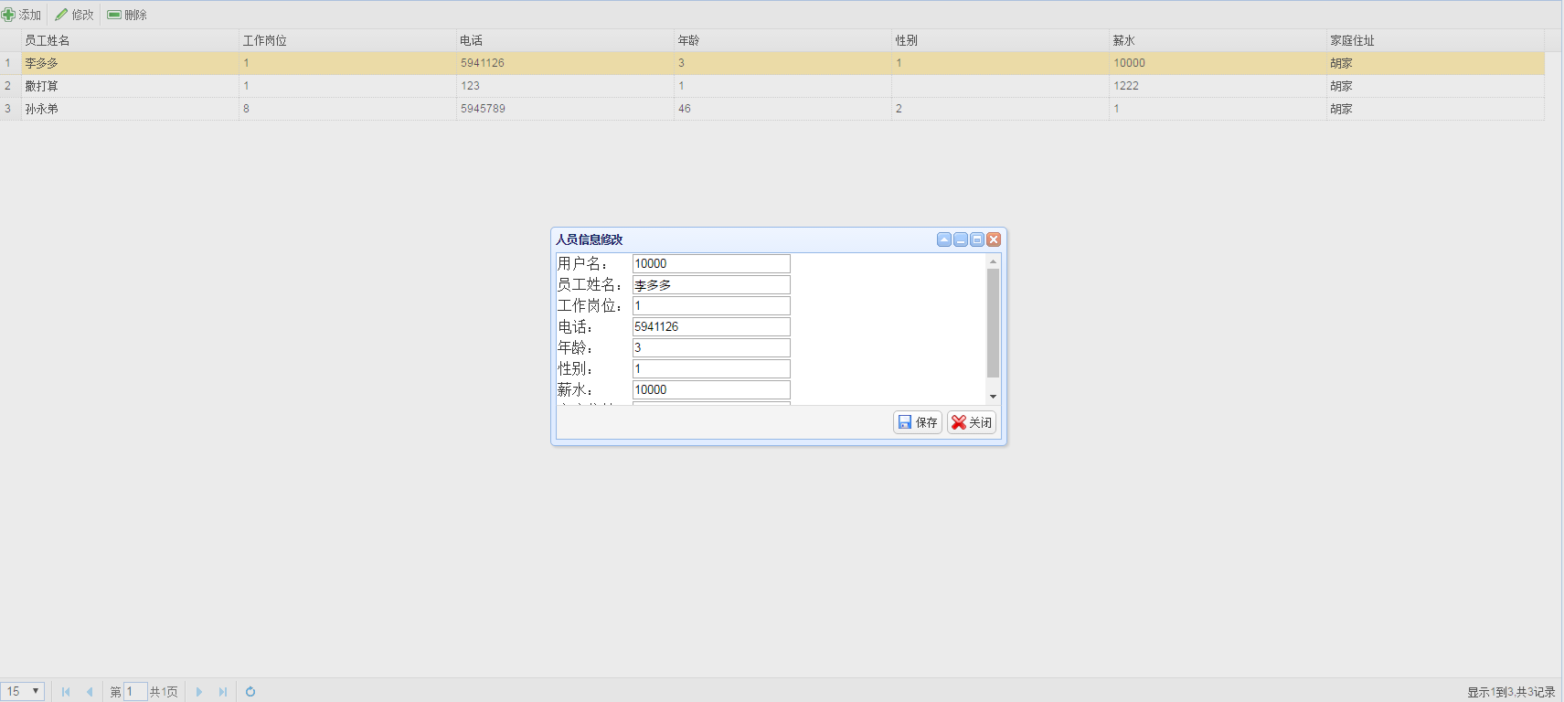Go to the next page via pagination icon
1564x702 pixels.
199,692
